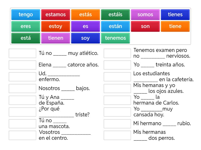Viewport: 201px width, 150px height.
Task: Select the "están" word tile
Action: pyautogui.click(x=115, y=26)
